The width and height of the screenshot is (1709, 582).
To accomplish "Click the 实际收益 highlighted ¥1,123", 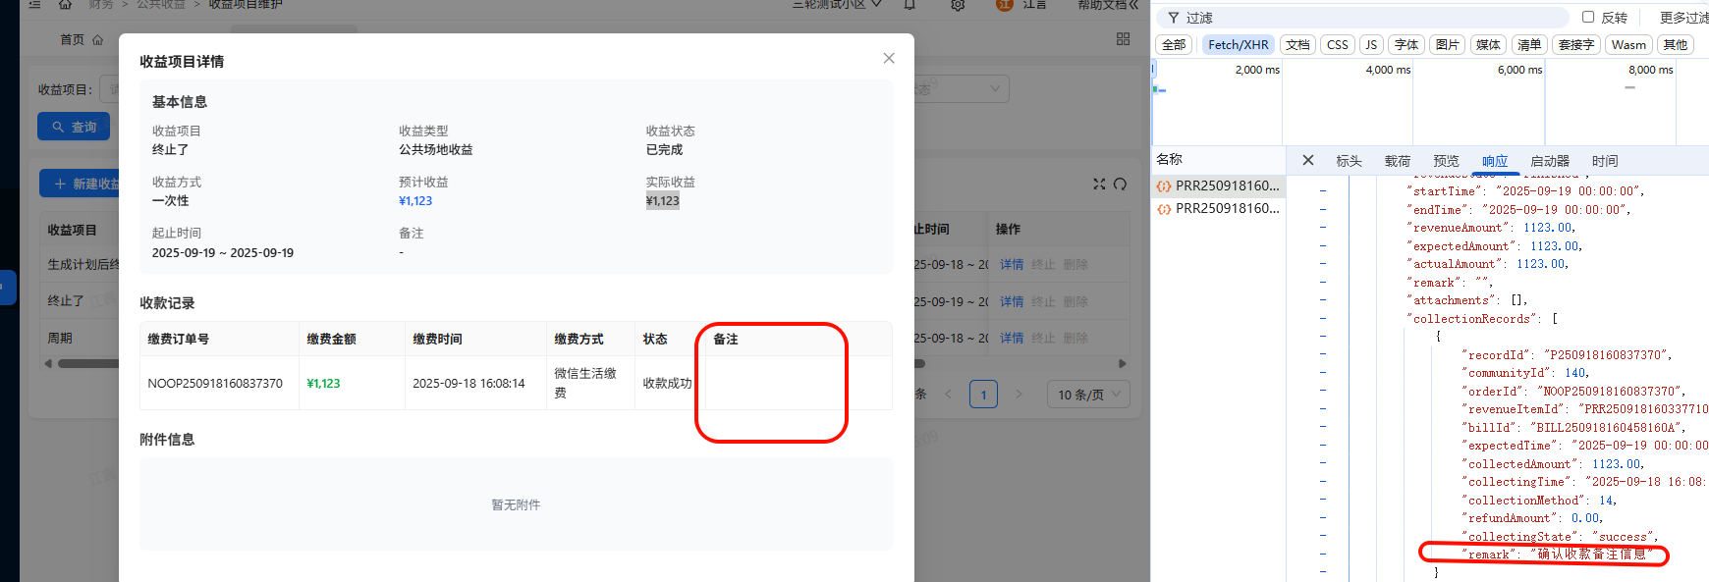I will [662, 201].
